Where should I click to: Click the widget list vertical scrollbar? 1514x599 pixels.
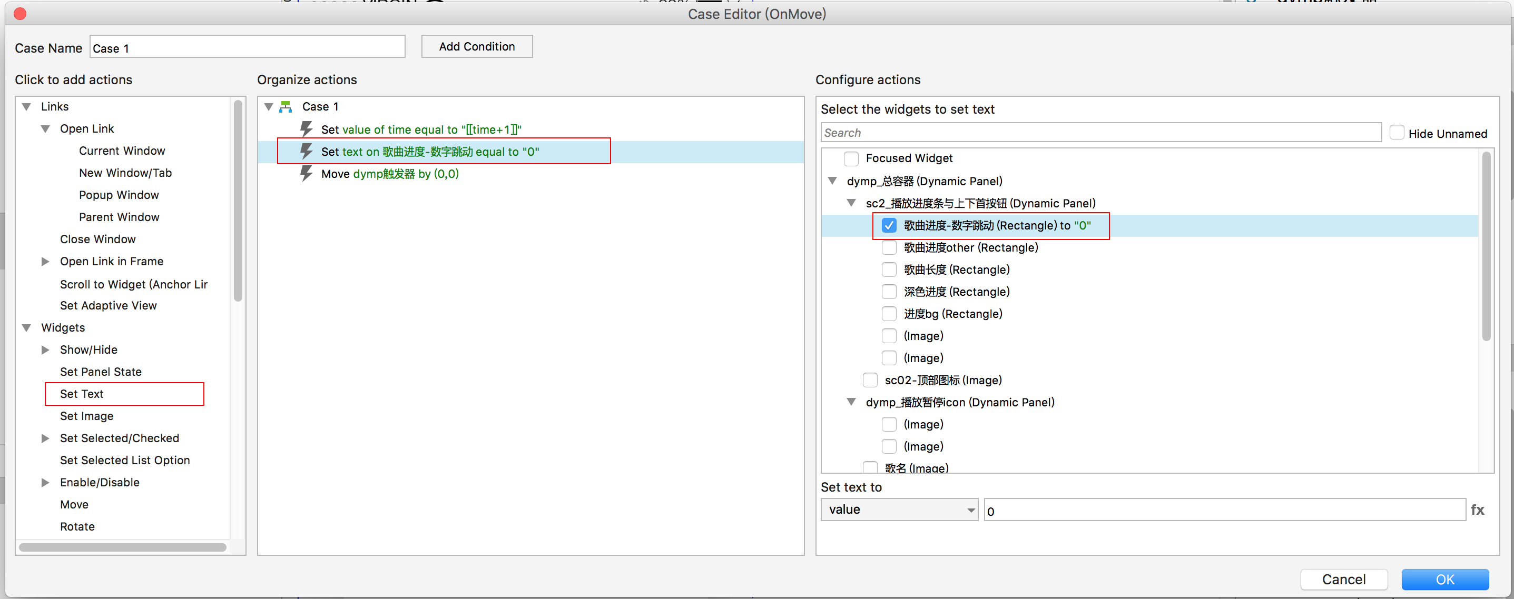pyautogui.click(x=1486, y=247)
